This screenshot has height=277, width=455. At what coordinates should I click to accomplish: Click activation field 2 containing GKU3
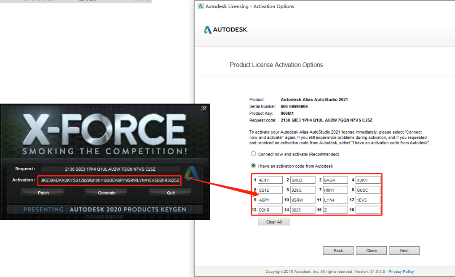tap(302, 180)
